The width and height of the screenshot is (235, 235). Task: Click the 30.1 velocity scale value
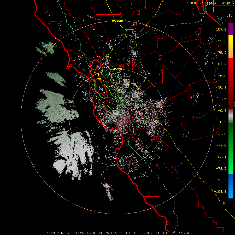tap(222, 87)
